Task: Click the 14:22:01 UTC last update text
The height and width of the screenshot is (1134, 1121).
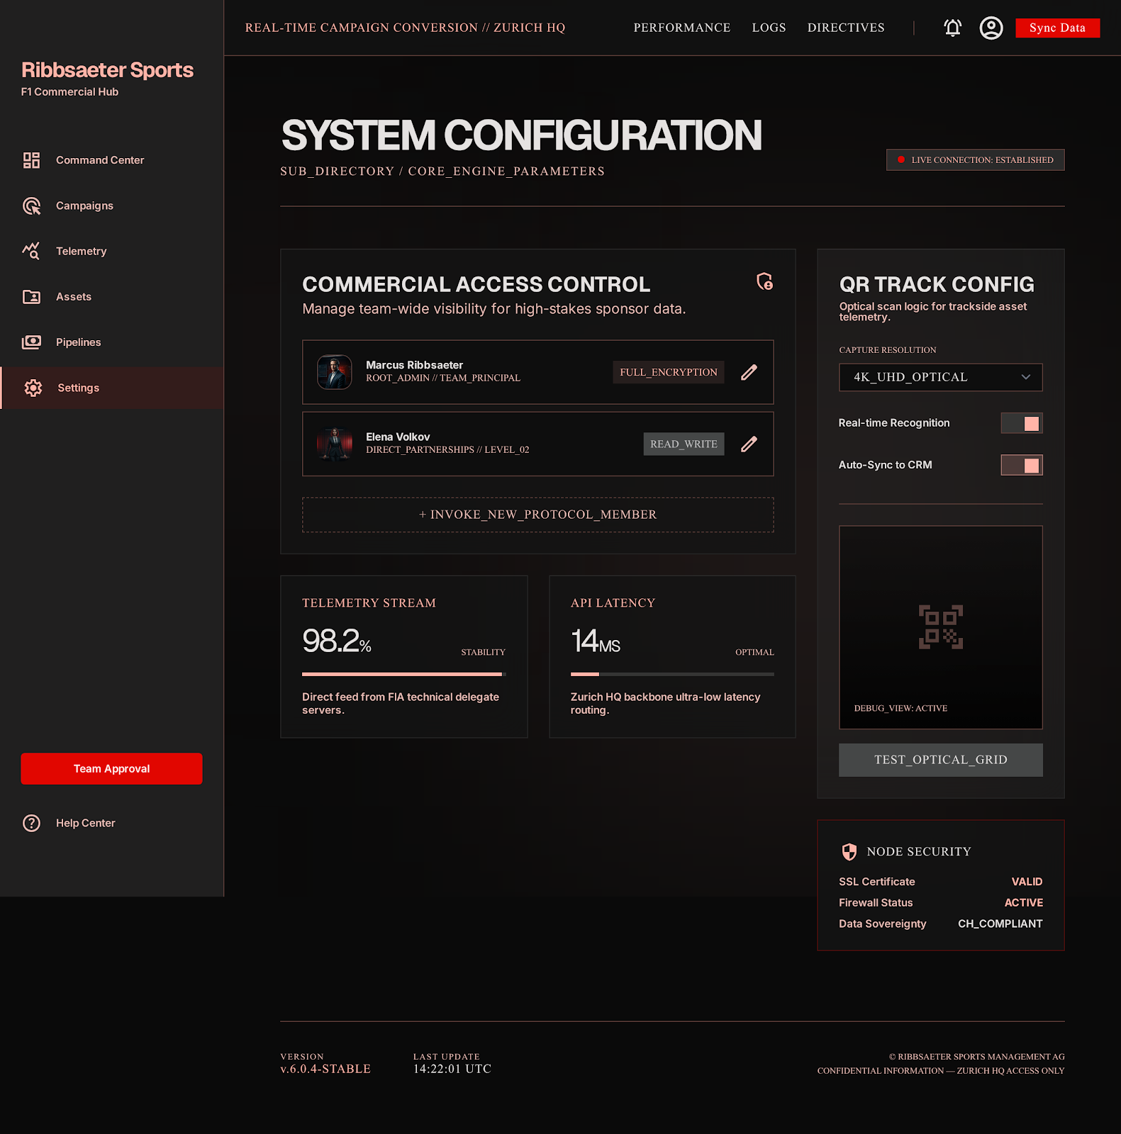Action: 452,1069
